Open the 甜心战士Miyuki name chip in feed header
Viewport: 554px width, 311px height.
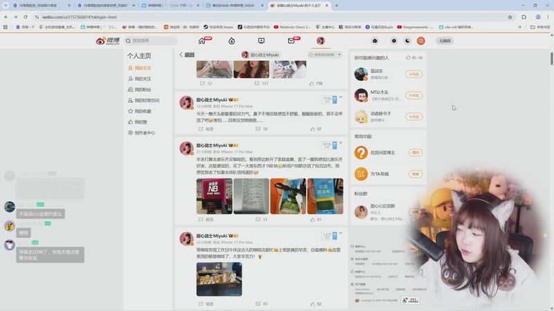(x=260, y=55)
